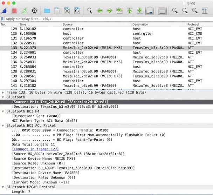Open a capture file with the folder icon
The image size is (213, 195).
tap(47, 11)
